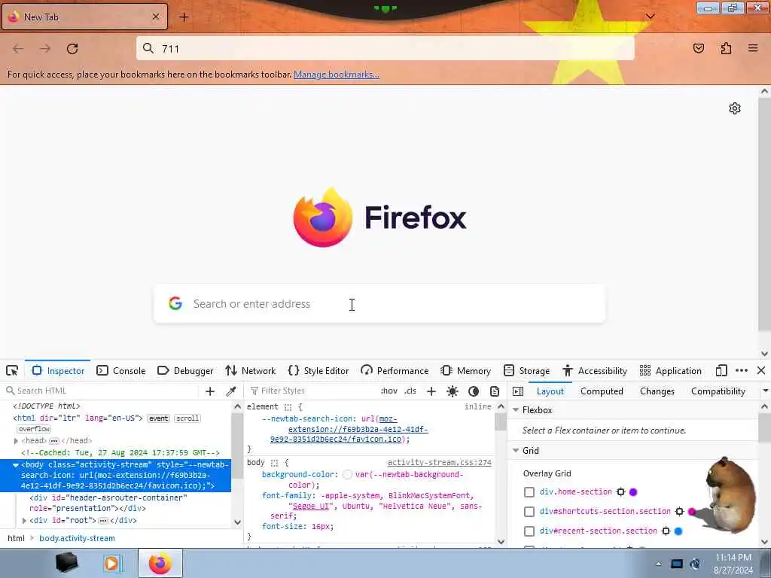Select the Layout sidebar tab
The height and width of the screenshot is (578, 771).
pyautogui.click(x=550, y=391)
